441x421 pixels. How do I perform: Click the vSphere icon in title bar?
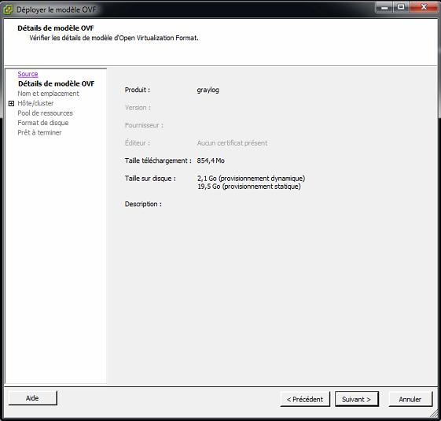pos(8,9)
